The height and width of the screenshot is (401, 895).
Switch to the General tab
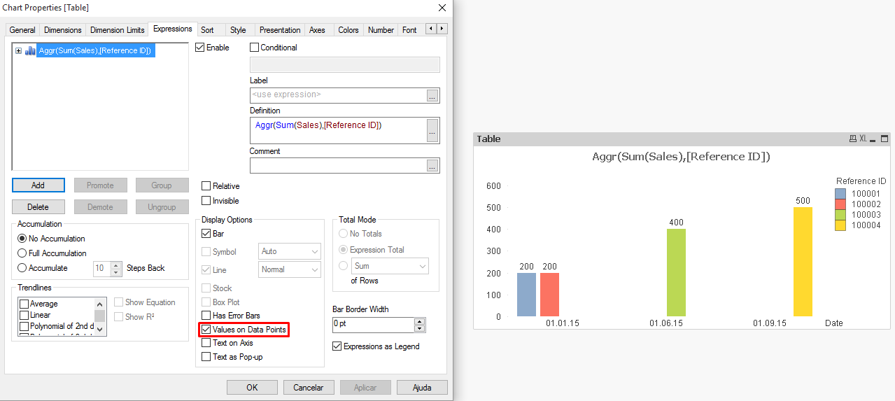click(22, 30)
